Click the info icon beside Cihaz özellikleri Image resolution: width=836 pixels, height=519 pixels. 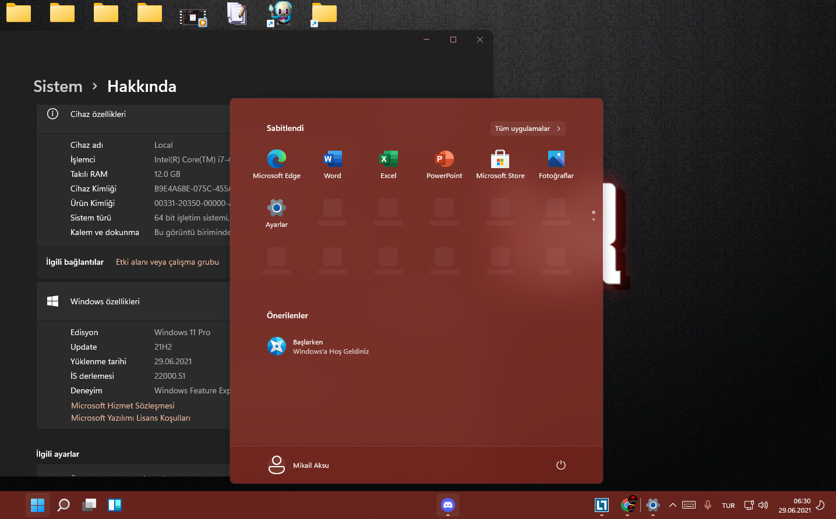[52, 114]
